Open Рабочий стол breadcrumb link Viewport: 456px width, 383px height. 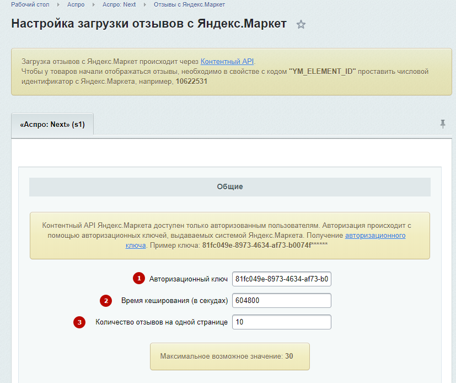pos(30,4)
